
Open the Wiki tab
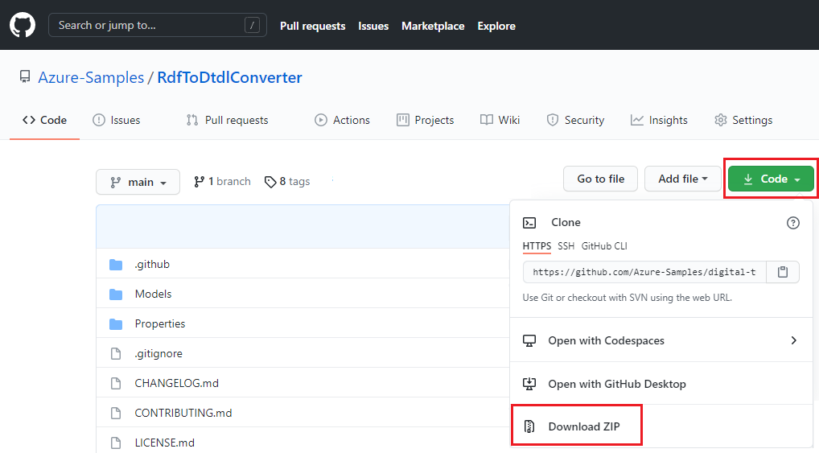point(500,120)
